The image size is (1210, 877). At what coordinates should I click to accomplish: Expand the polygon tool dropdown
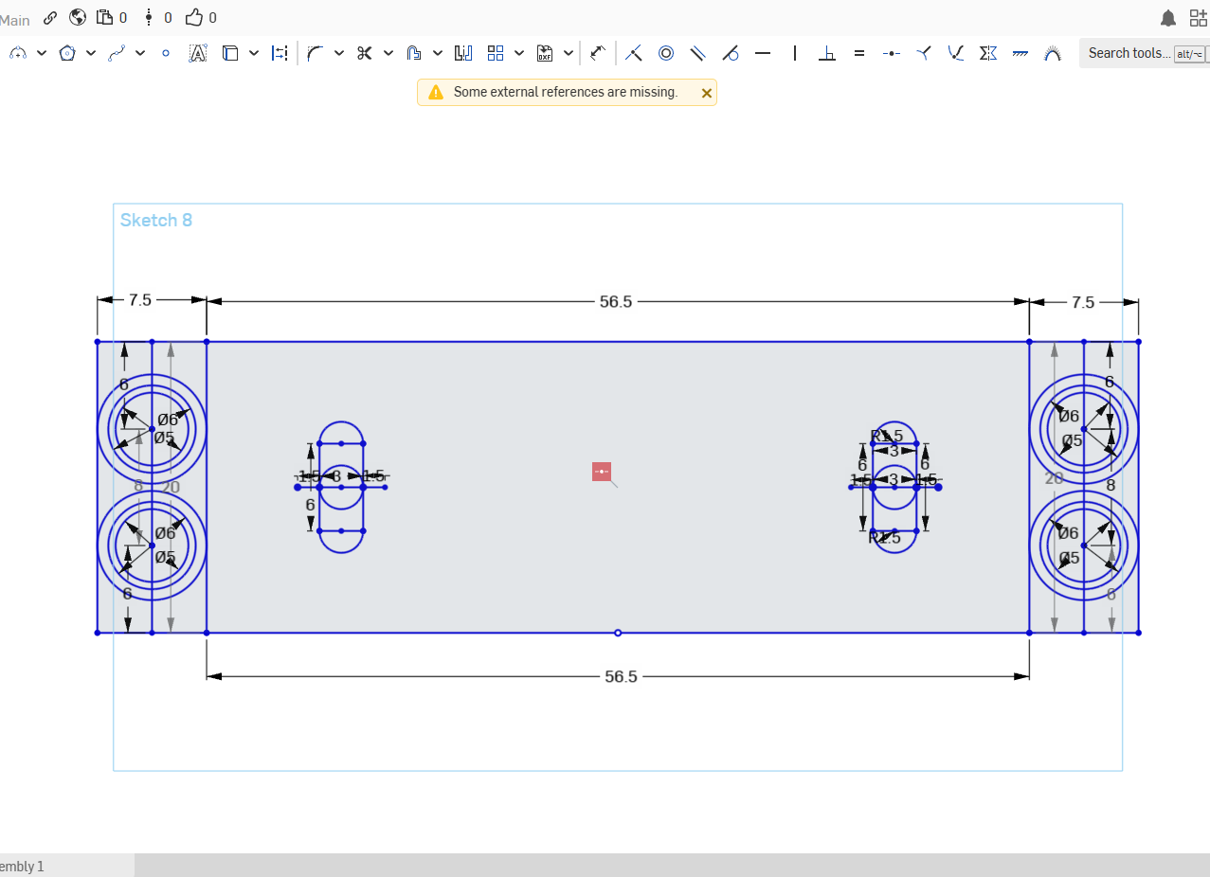(x=91, y=53)
